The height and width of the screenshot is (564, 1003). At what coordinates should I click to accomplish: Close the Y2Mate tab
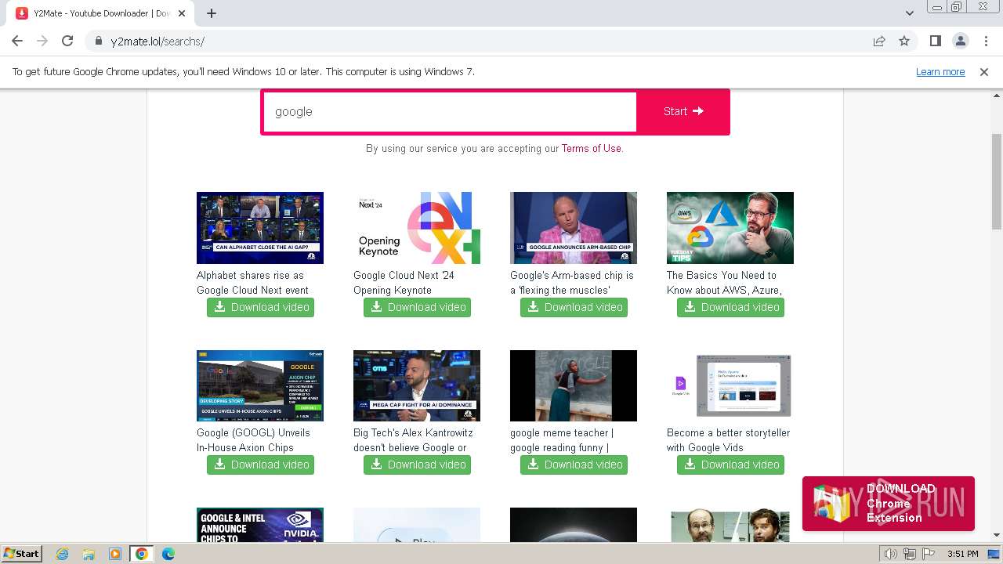coord(183,13)
